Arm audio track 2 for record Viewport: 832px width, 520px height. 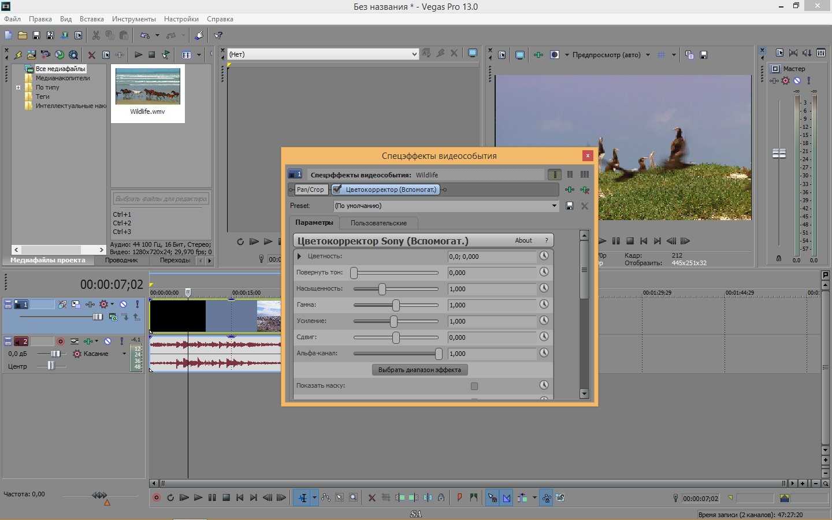[x=60, y=341]
